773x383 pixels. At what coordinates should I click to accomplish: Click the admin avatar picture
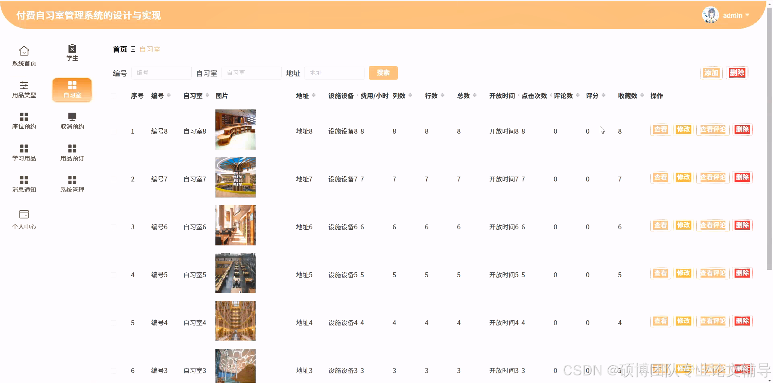711,15
